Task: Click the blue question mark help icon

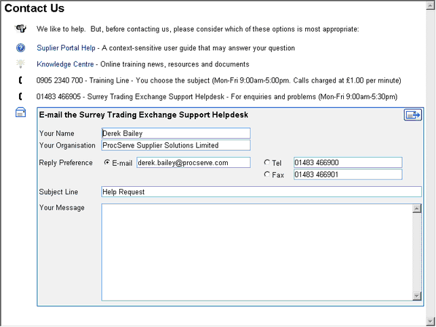Action: coord(21,48)
